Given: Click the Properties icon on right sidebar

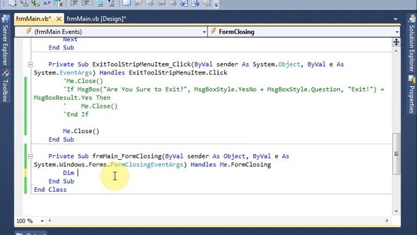Looking at the screenshot, I should point(412,80).
